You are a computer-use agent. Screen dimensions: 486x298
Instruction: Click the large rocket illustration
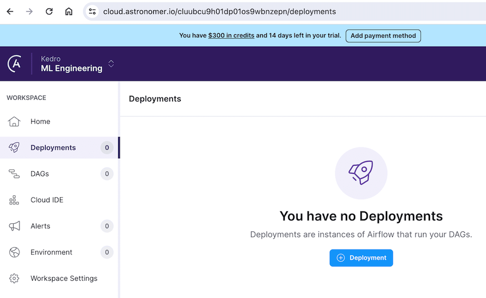coord(361,173)
